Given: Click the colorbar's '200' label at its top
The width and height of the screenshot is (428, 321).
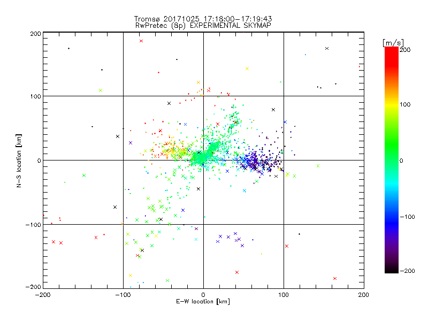Looking at the screenshot, I should pyautogui.click(x=405, y=50).
